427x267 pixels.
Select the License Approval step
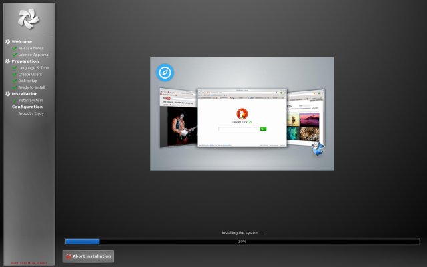(33, 55)
